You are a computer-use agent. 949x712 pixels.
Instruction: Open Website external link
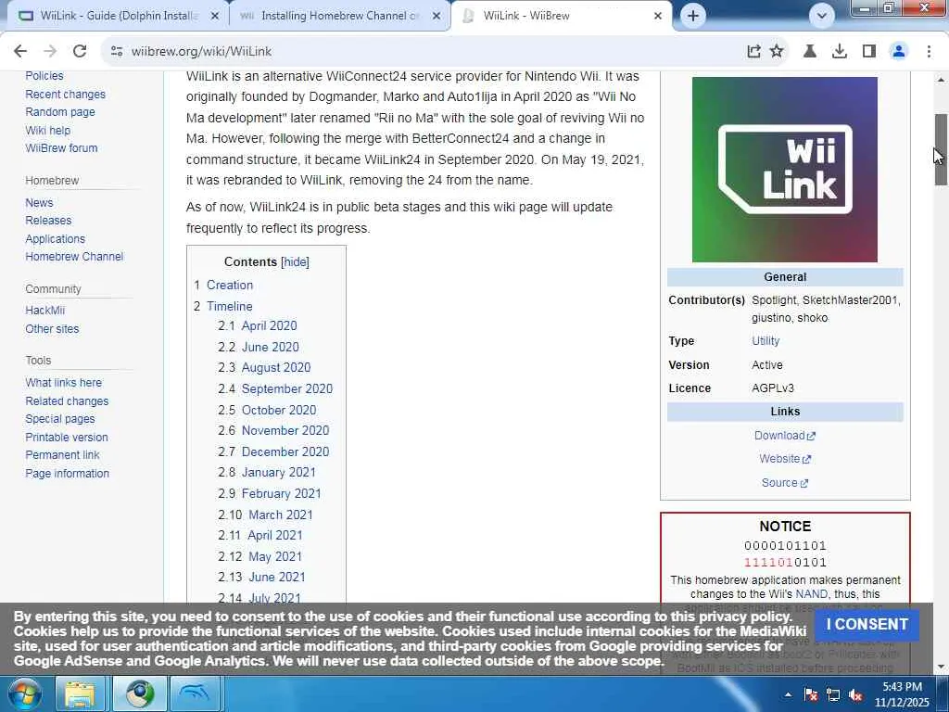(x=784, y=459)
